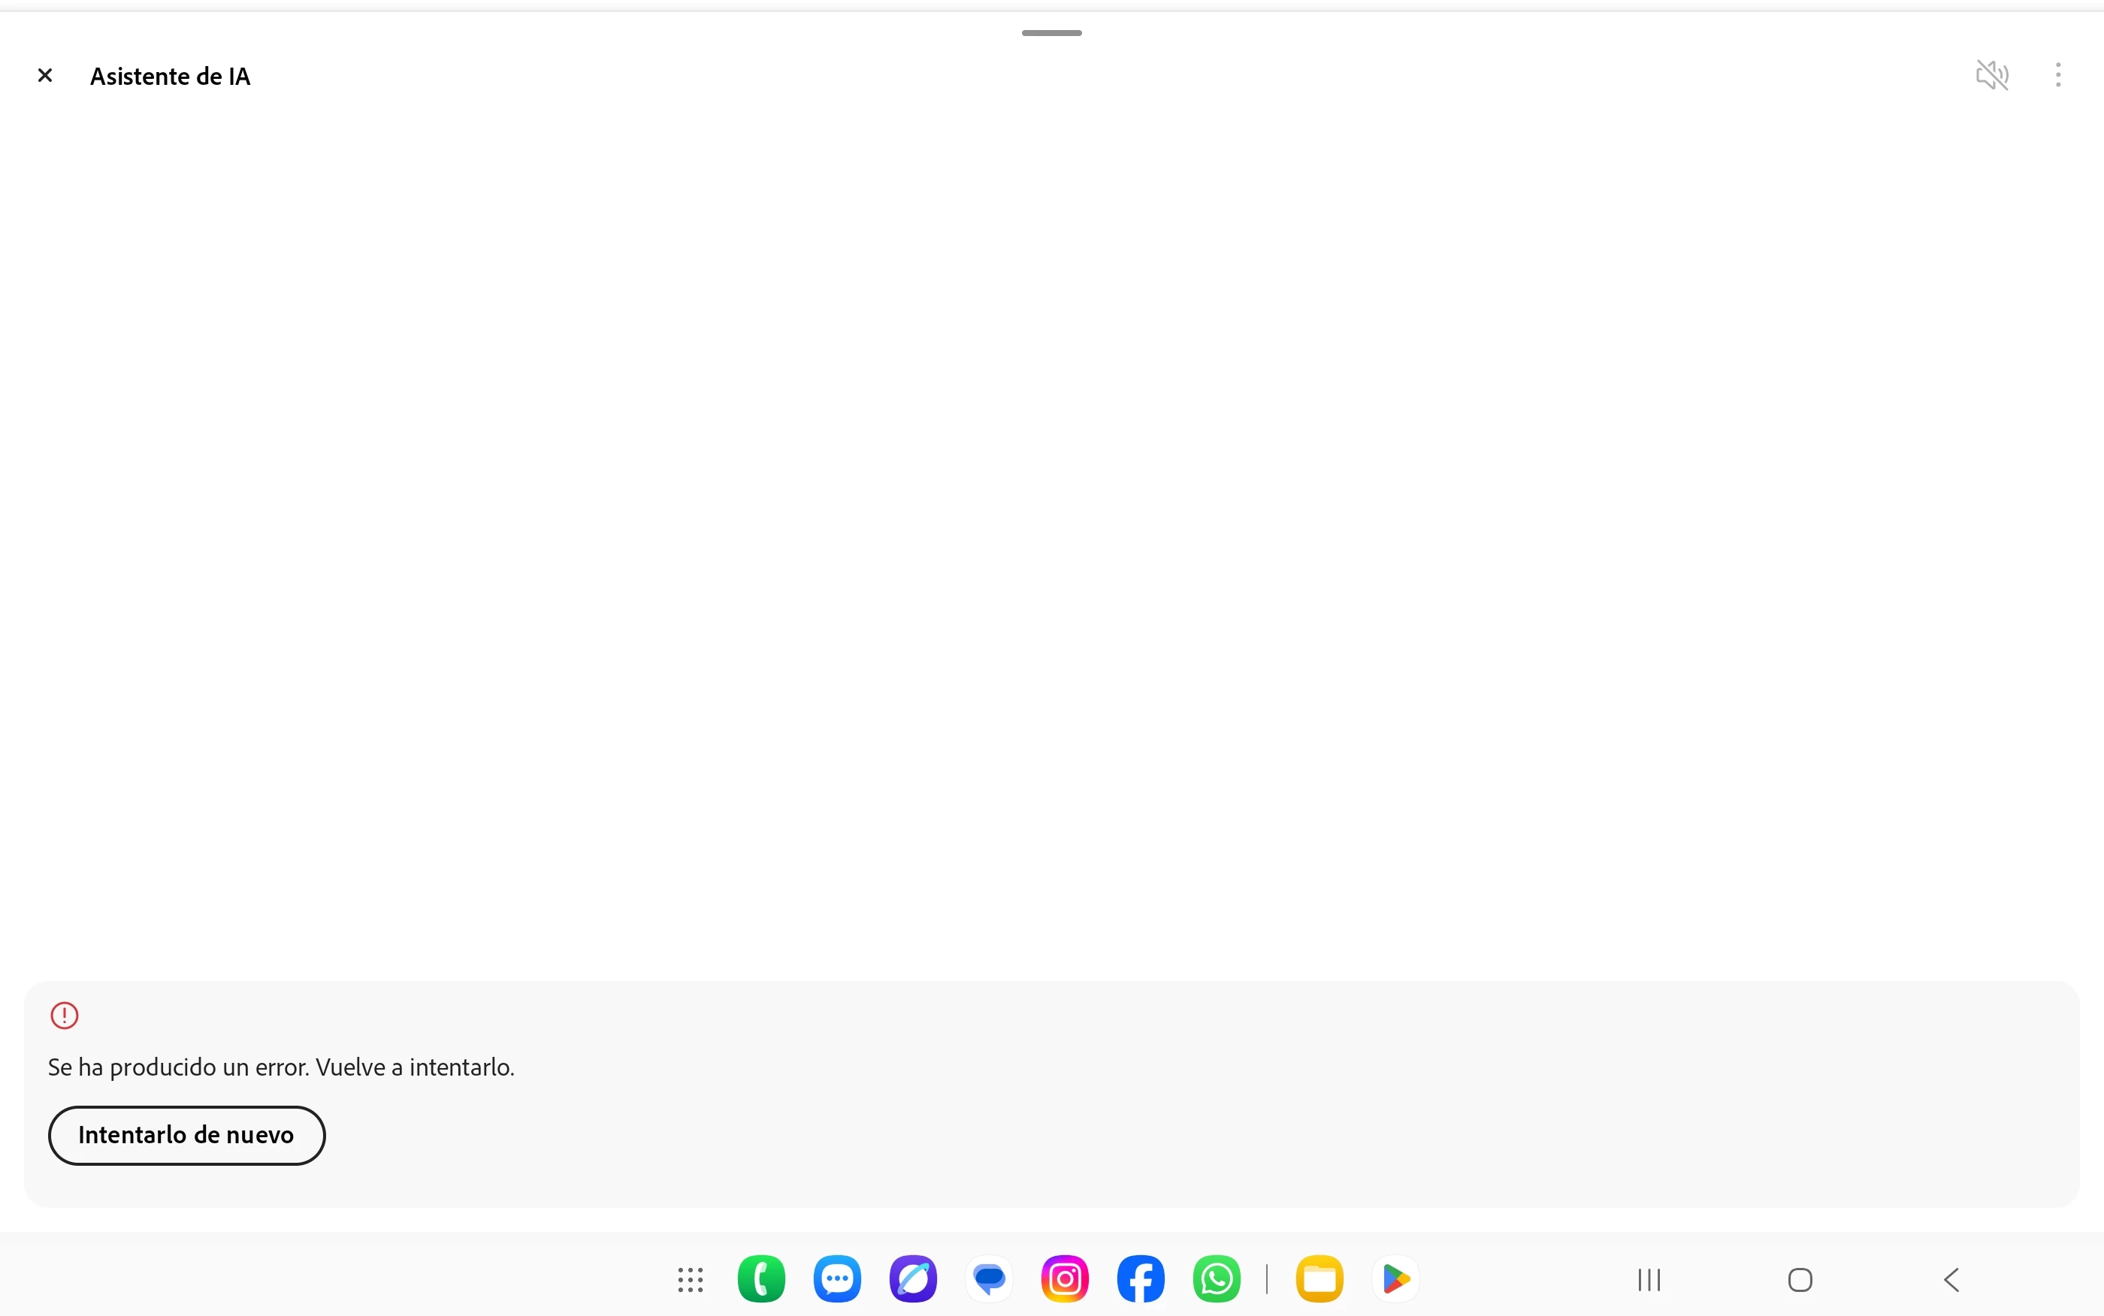
Task: Open the three-dot overflow menu
Action: [x=2058, y=76]
